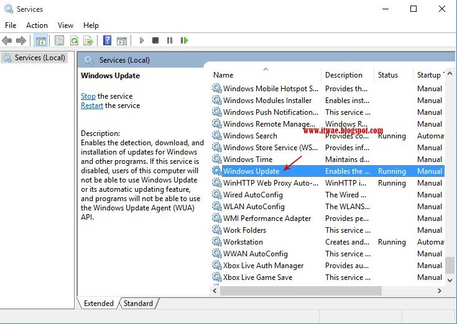The height and width of the screenshot is (324, 457).
Task: Click the Restart the service link
Action: click(x=92, y=106)
